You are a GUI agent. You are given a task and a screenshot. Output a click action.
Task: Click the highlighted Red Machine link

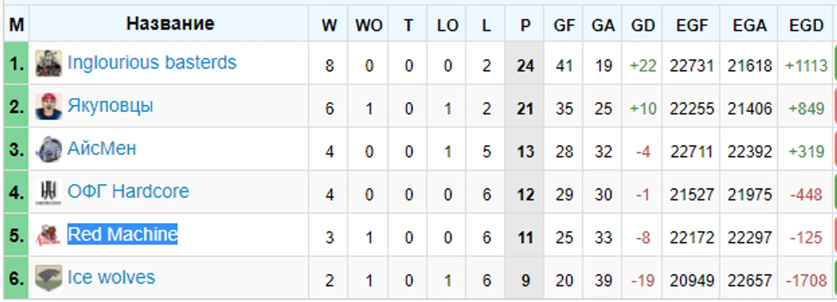[123, 234]
